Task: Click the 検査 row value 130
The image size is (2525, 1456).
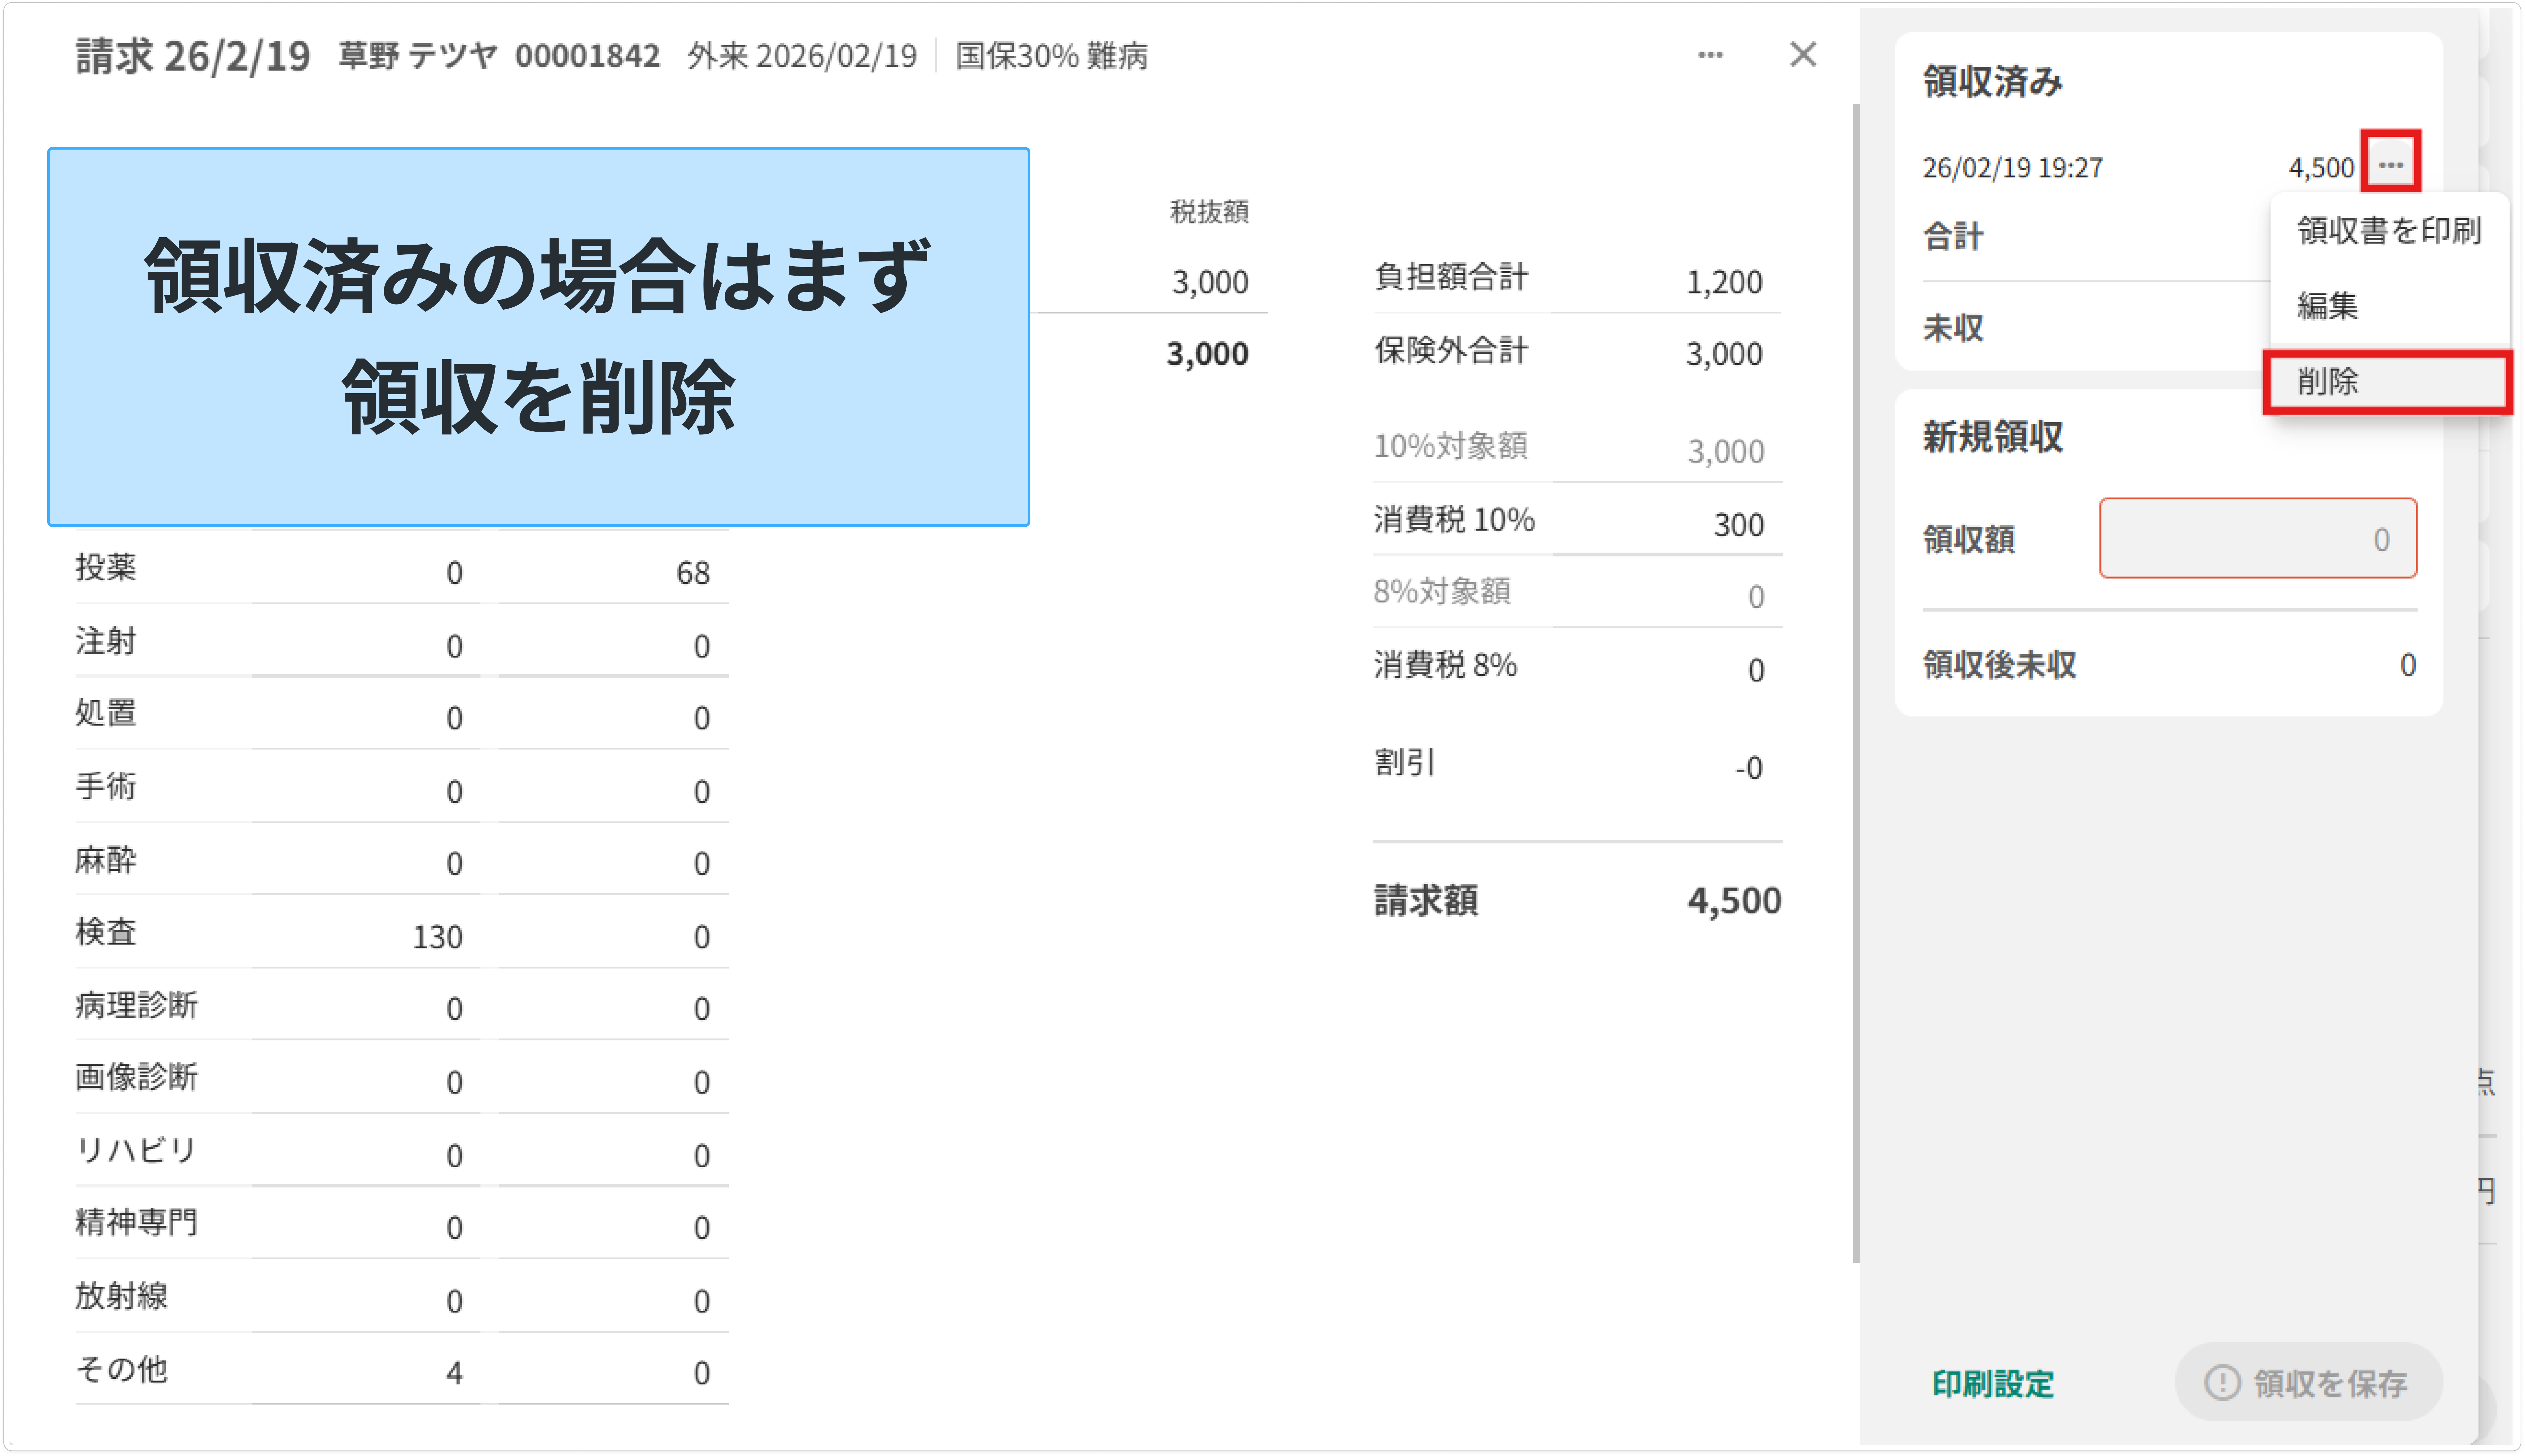Action: click(x=438, y=936)
